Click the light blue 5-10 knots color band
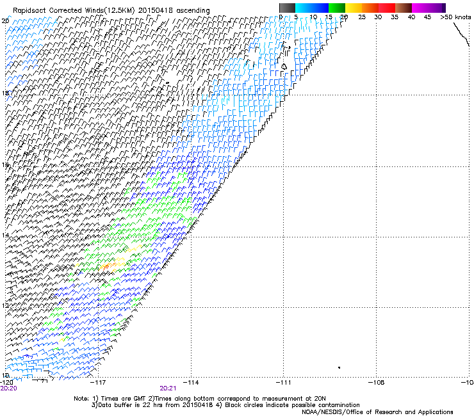 [304, 8]
